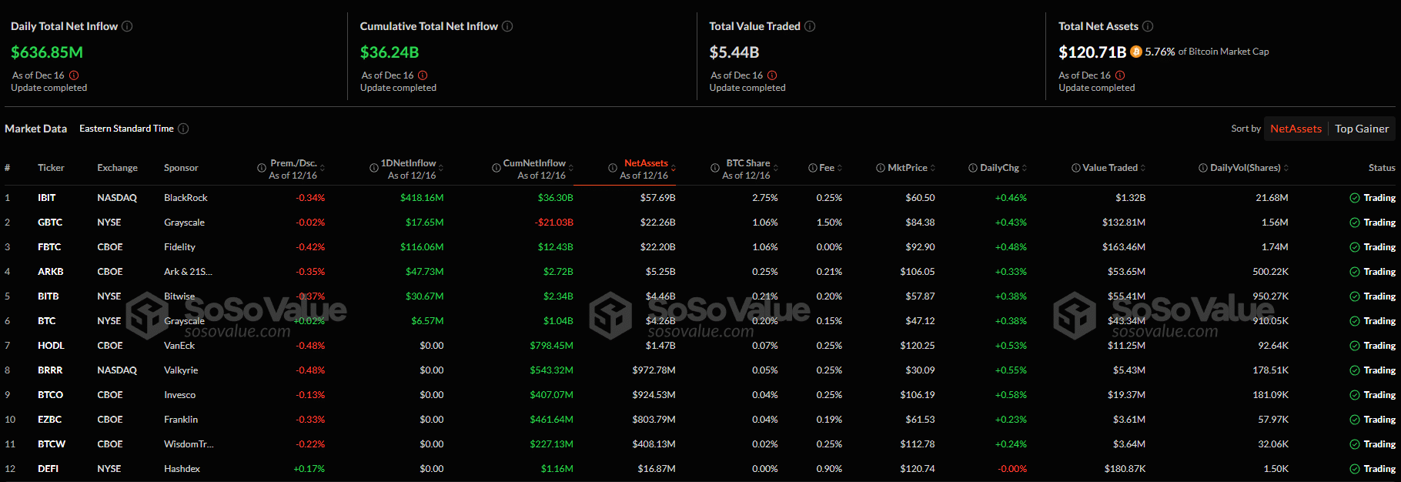1401x482 pixels.
Task: Open the FBTC ticker link
Action: pos(49,247)
